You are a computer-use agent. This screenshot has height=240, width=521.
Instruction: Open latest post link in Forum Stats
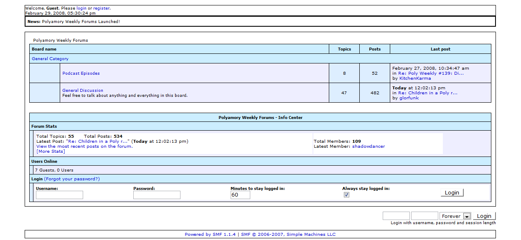(x=98, y=141)
